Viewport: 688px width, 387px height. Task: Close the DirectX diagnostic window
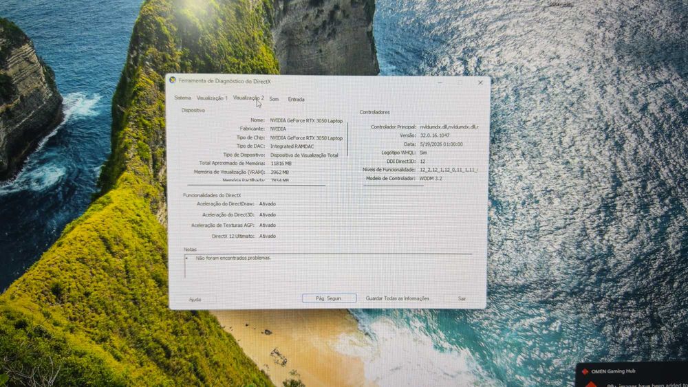pos(480,82)
